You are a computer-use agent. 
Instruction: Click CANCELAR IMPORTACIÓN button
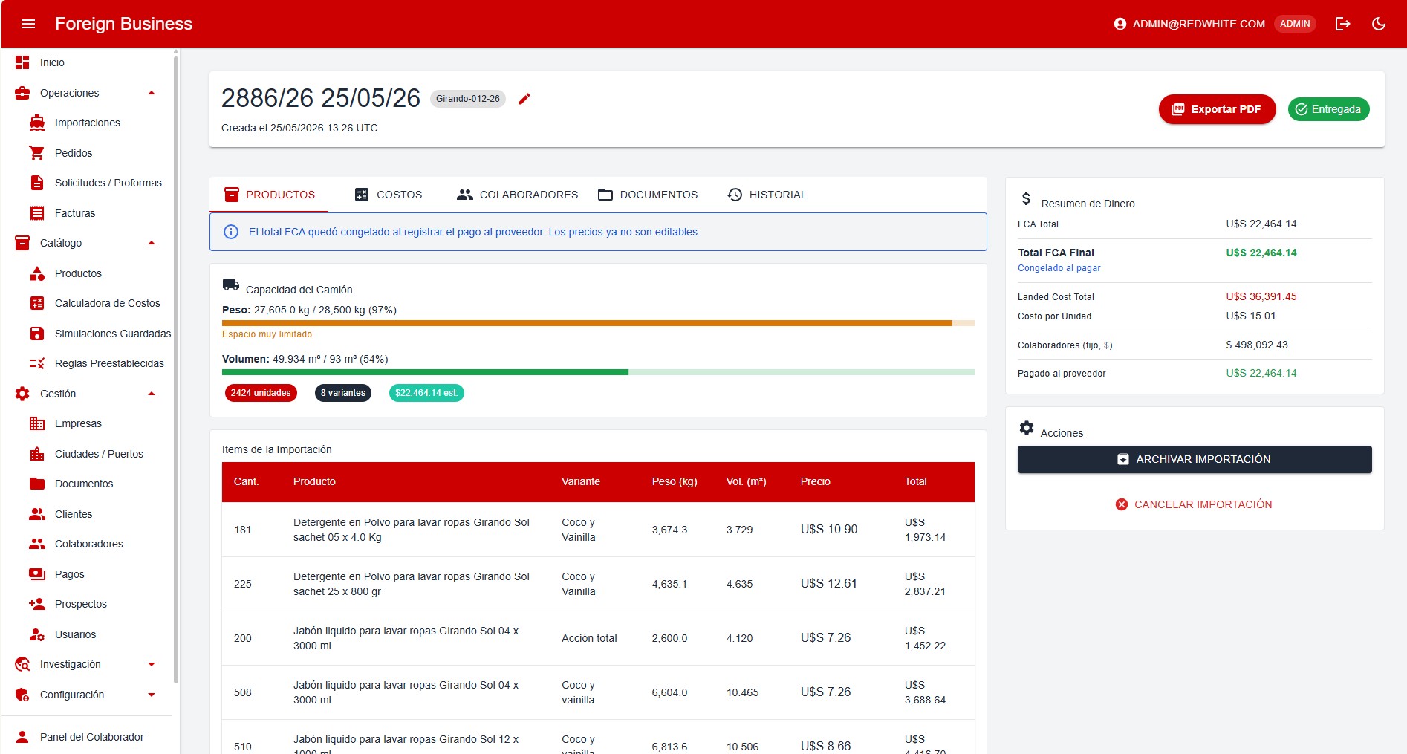1195,504
